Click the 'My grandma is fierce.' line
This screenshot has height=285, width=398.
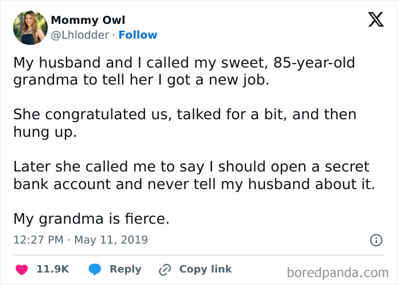point(91,219)
